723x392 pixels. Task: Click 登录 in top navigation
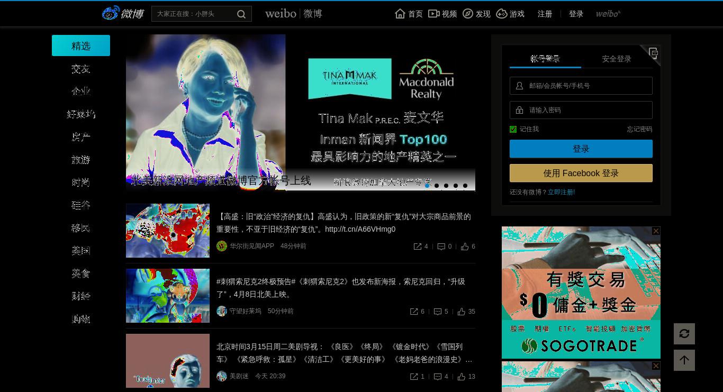(x=576, y=14)
